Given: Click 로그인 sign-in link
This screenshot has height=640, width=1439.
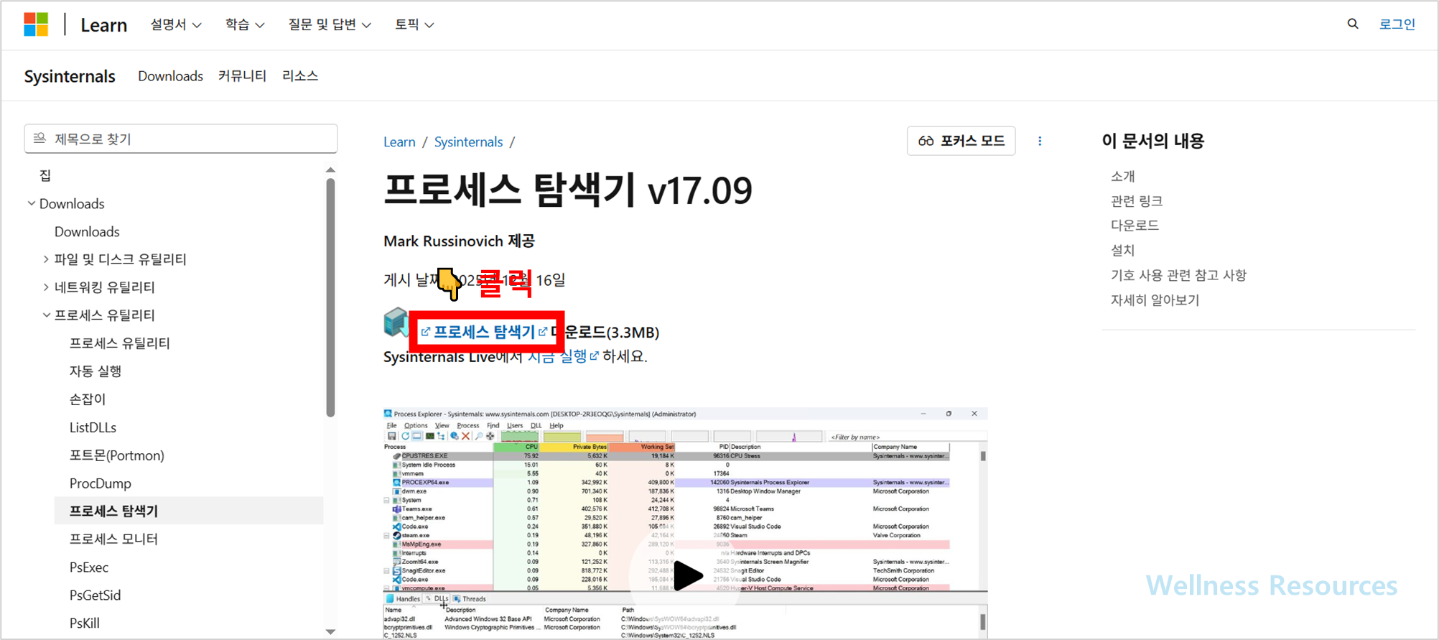Looking at the screenshot, I should tap(1397, 24).
